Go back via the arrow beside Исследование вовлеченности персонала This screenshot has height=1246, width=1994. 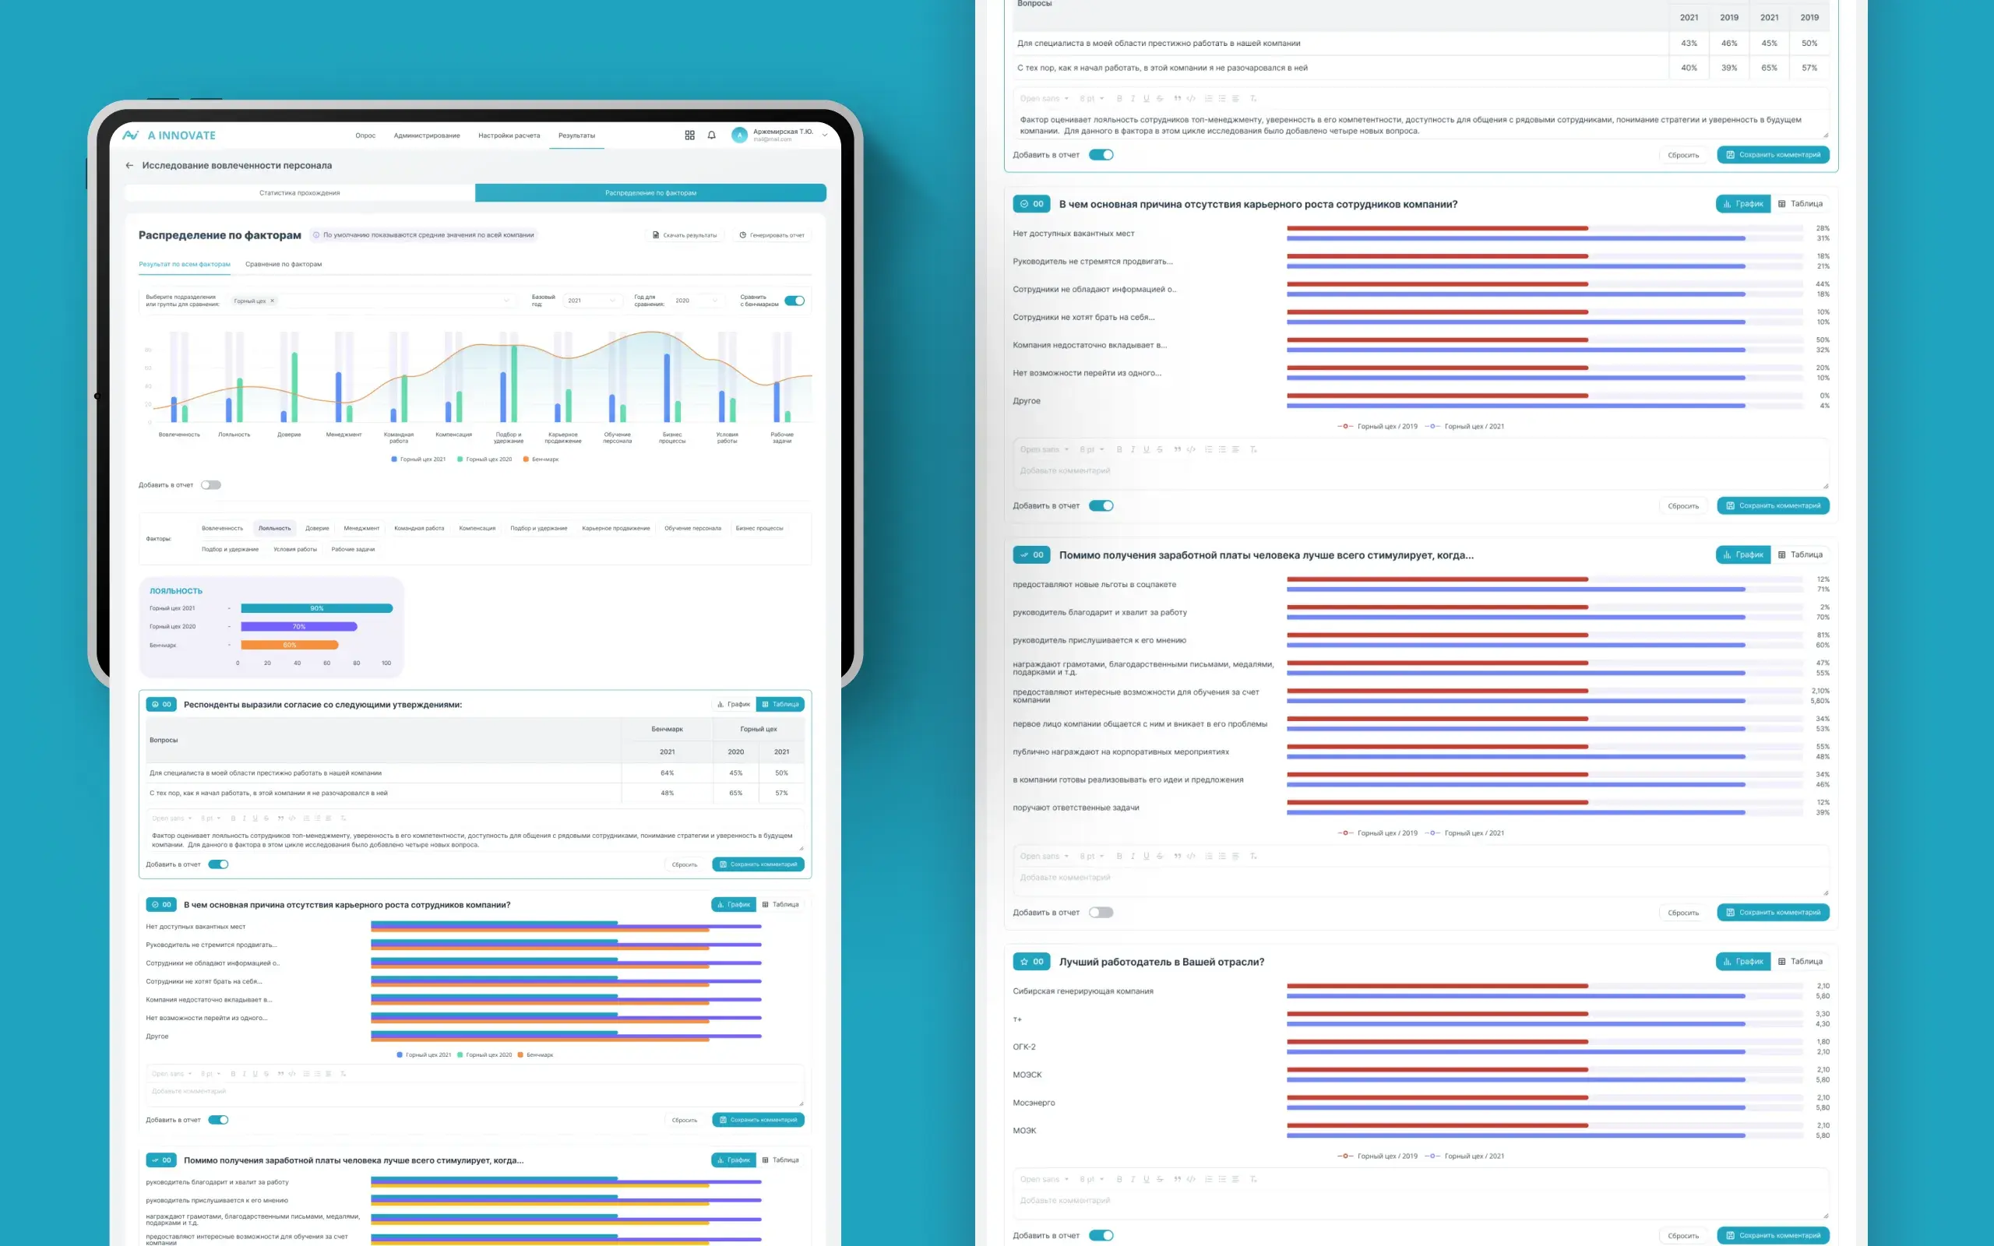point(129,166)
